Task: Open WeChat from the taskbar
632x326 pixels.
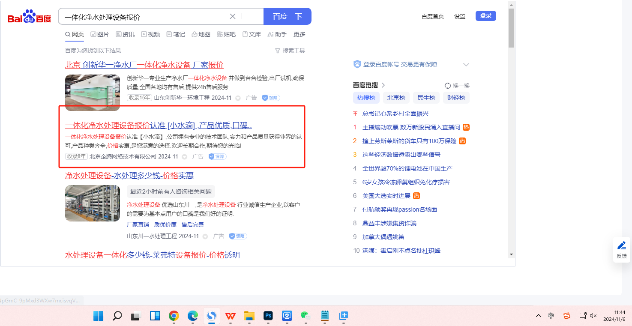Action: [x=305, y=316]
